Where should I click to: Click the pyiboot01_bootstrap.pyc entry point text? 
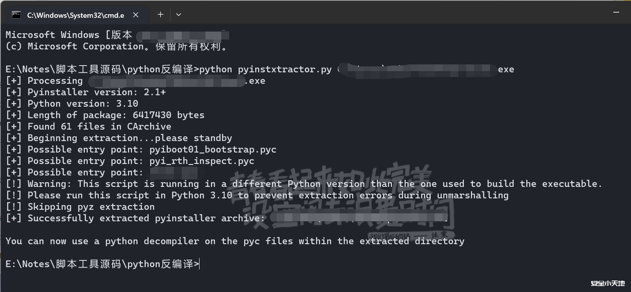pos(213,149)
